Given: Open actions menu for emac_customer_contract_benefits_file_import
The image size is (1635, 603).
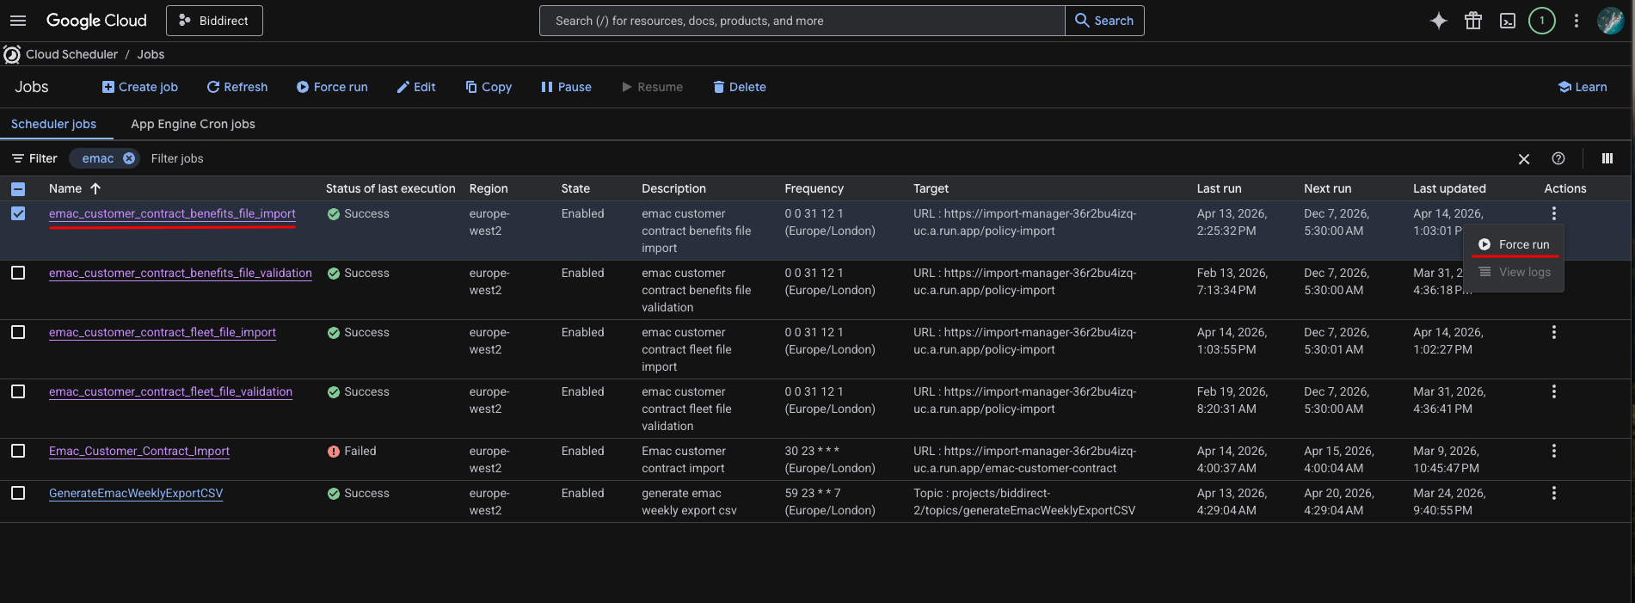Looking at the screenshot, I should (x=1553, y=213).
